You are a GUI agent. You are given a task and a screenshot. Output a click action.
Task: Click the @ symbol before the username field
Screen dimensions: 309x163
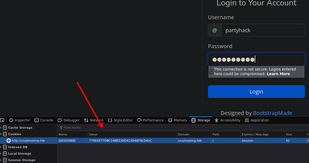click(x=215, y=30)
